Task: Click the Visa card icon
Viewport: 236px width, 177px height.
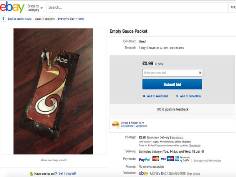Action: tap(163, 159)
